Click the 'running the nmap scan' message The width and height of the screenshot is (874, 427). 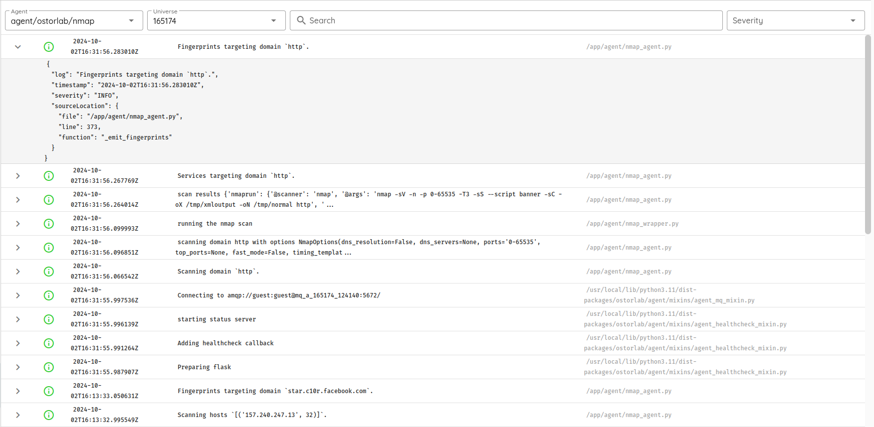point(215,224)
